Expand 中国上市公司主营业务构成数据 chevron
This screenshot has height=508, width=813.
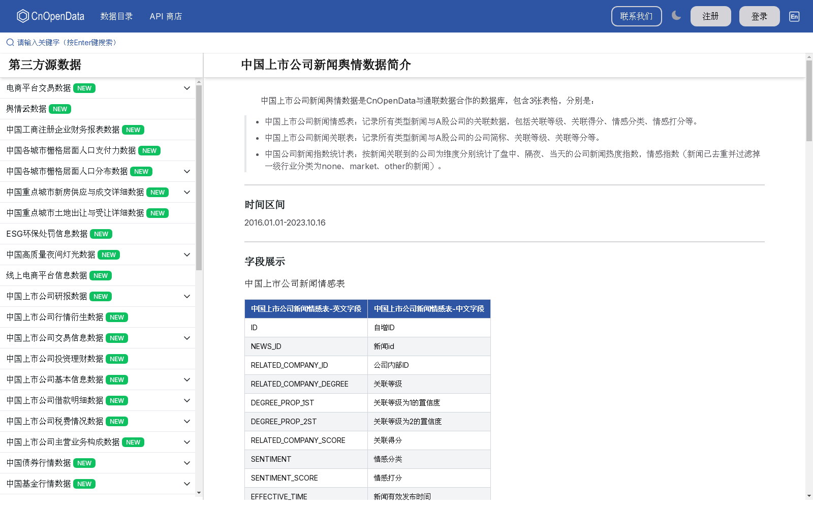point(186,442)
